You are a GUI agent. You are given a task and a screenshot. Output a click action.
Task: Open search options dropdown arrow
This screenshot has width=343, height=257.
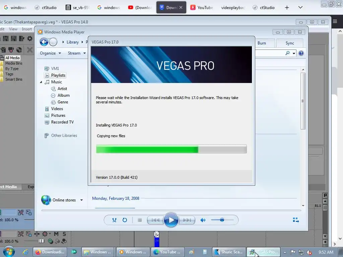point(294,53)
